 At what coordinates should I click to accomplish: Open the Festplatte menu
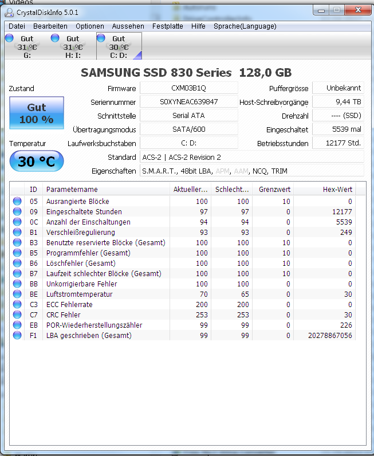(x=168, y=26)
